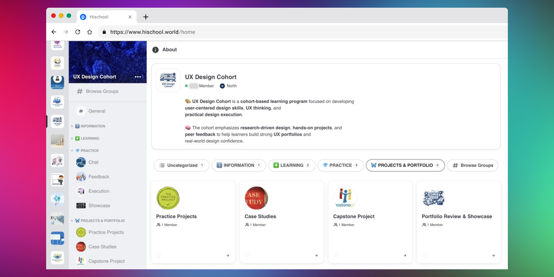The width and height of the screenshot is (554, 277).
Task: Switch to the INFORMATION filter tab
Action: (x=239, y=165)
